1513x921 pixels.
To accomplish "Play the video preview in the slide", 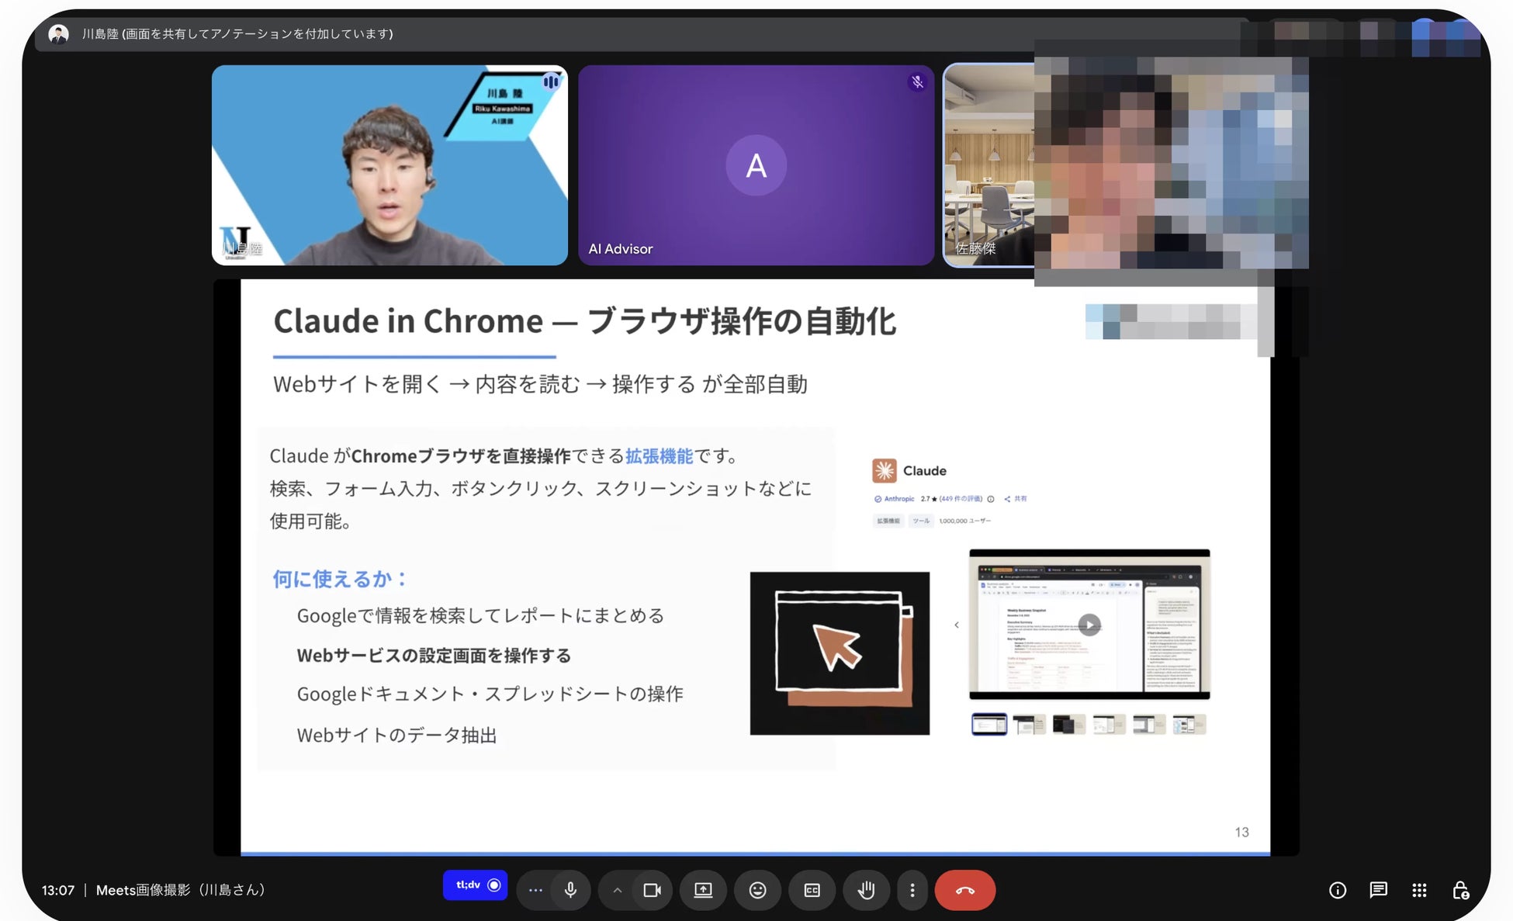I will click(x=1089, y=625).
